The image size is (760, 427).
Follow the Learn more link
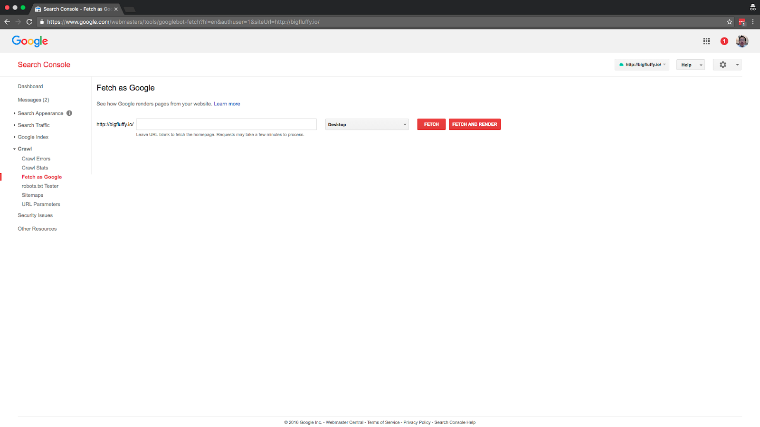227,104
